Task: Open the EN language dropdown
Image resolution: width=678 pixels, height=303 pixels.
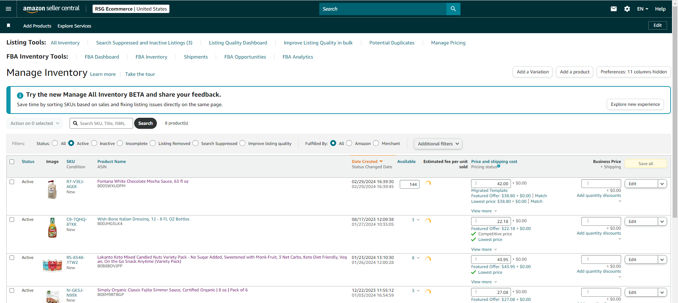Action: [x=643, y=9]
